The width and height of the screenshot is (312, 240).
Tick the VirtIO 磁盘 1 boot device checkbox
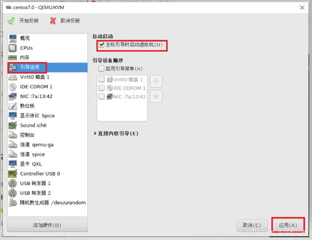pyautogui.click(x=101, y=79)
